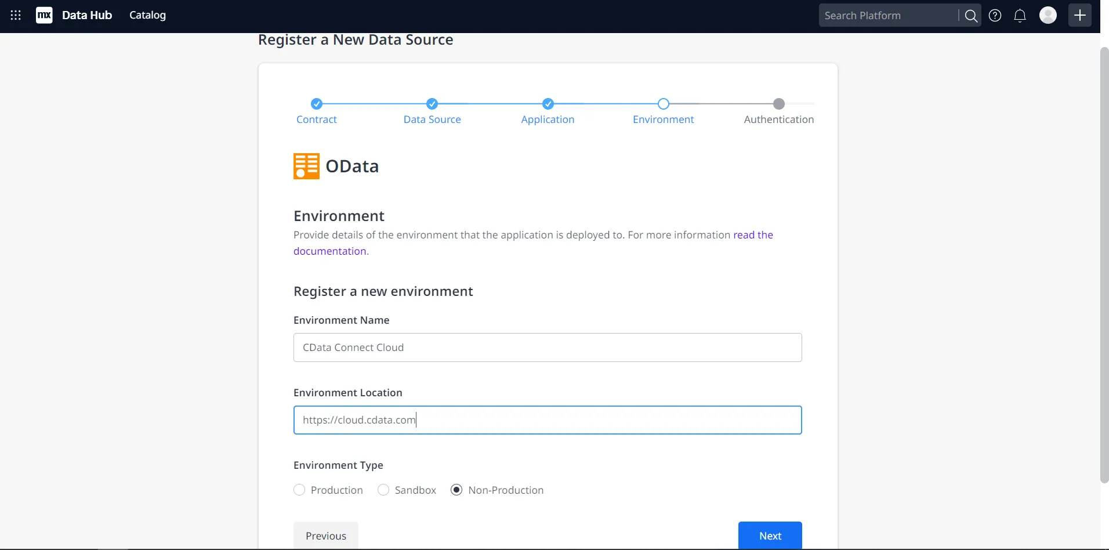Click the plus add button in header
Viewport: 1109px width, 550px height.
(x=1079, y=15)
